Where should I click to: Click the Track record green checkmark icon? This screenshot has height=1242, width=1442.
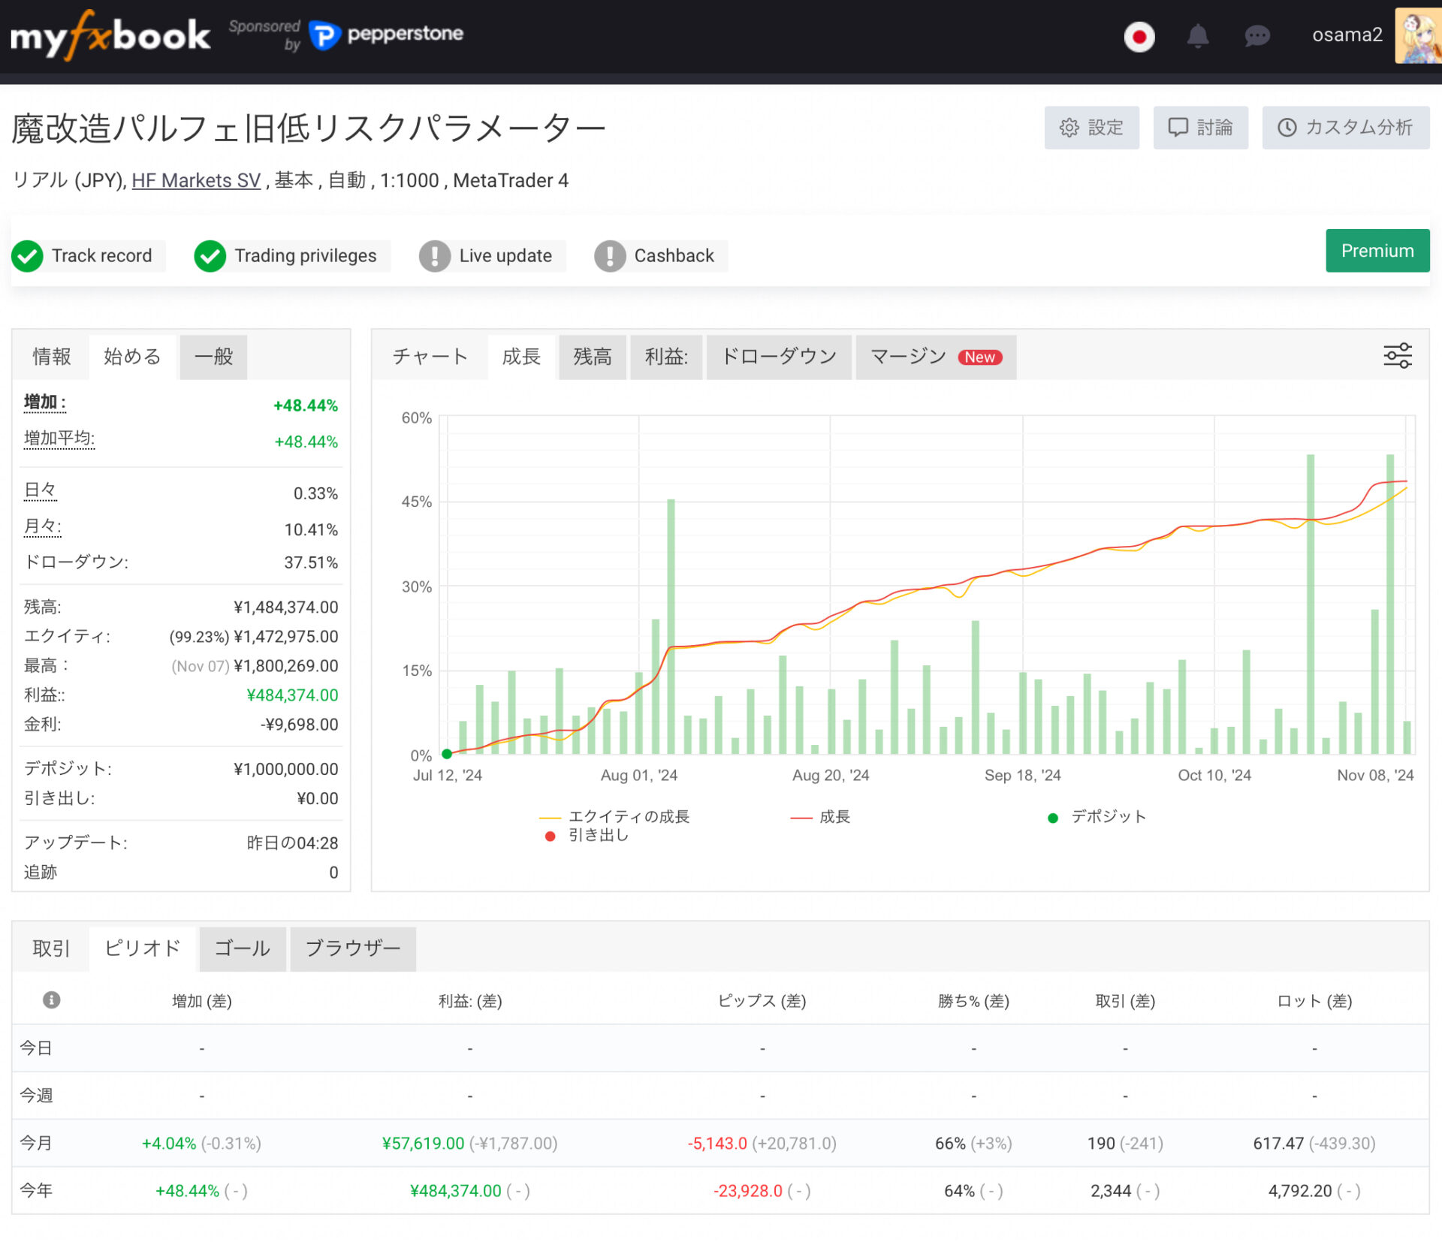[28, 256]
